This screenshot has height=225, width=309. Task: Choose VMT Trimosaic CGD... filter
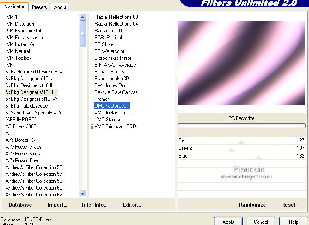[x=117, y=126]
